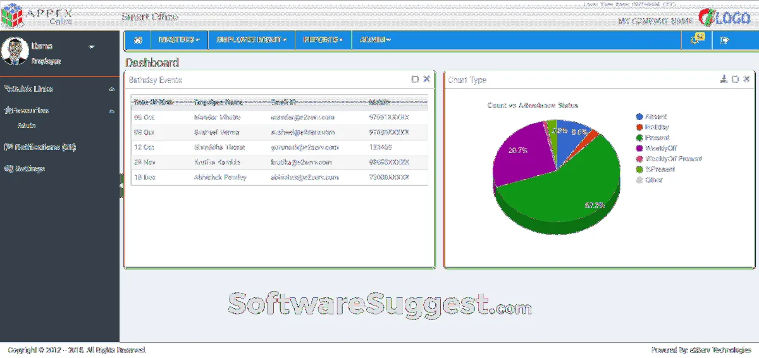Open Notifications in the sidebar
The width and height of the screenshot is (759, 358).
pos(40,147)
